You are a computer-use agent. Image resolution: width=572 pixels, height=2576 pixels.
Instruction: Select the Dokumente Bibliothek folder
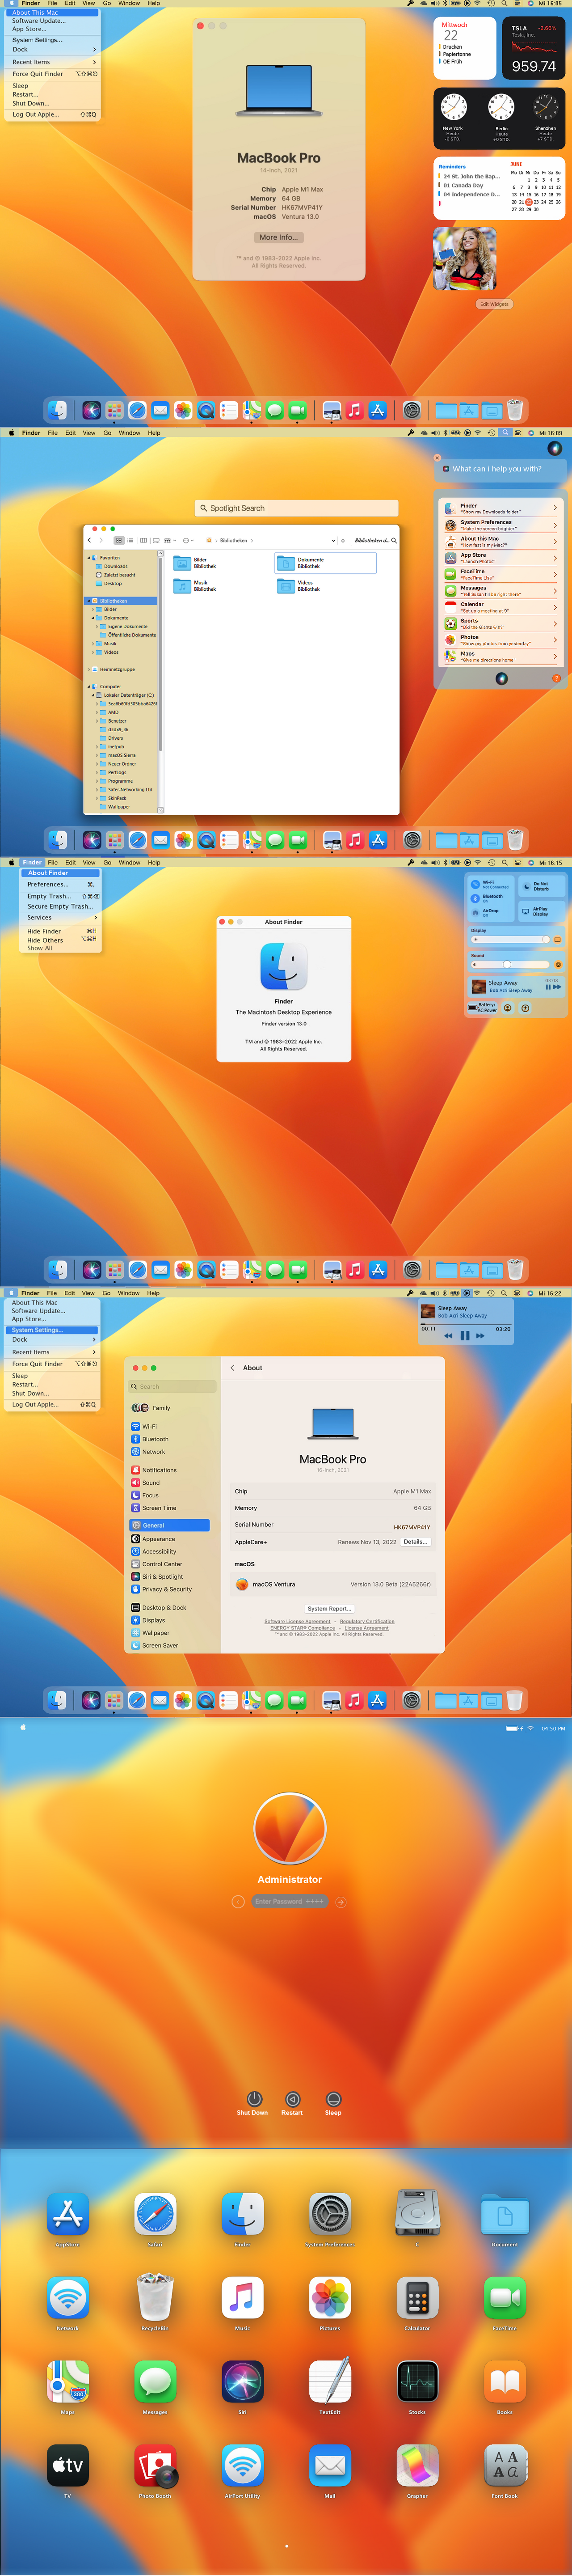325,563
